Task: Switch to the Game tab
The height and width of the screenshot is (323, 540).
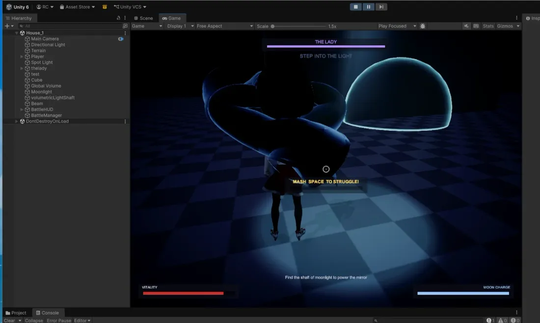Action: pos(171,18)
